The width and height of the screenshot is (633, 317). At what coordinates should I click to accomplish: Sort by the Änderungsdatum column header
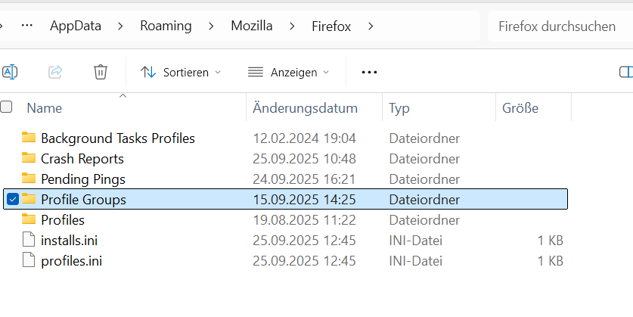pyautogui.click(x=305, y=108)
